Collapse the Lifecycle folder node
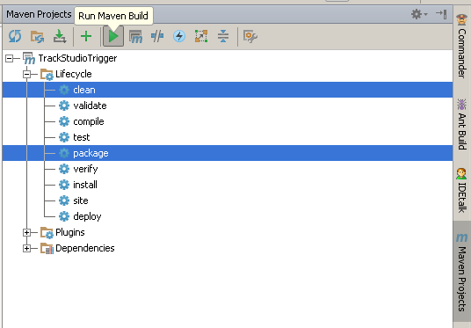The width and height of the screenshot is (471, 328). point(26,74)
